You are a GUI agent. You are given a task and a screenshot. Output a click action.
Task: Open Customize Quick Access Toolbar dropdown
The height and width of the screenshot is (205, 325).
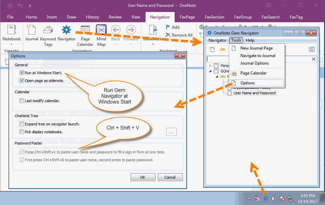point(30,6)
